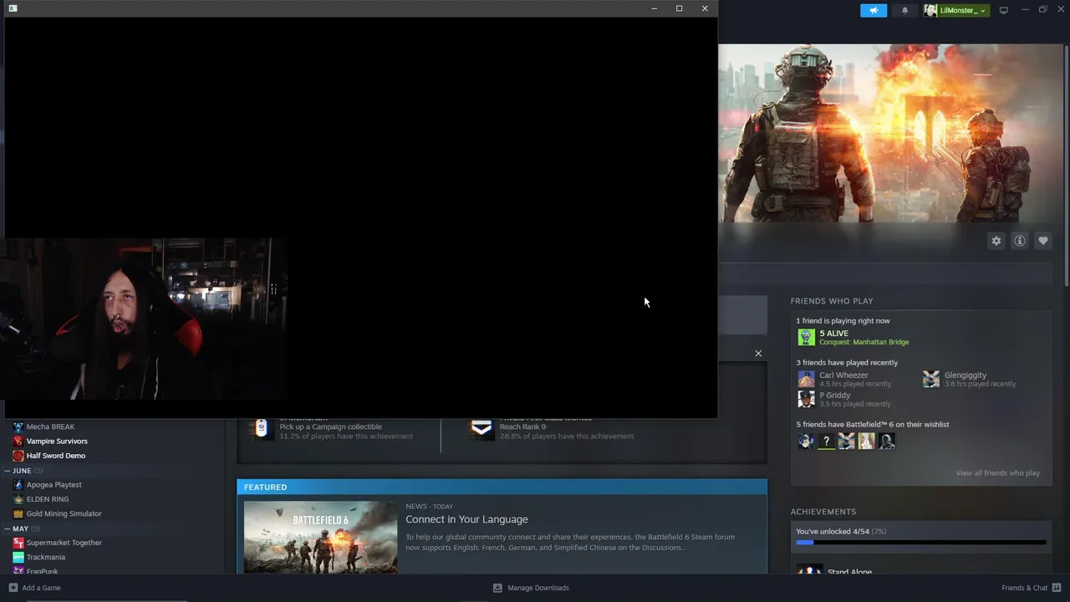Open first wishlist friend avatar

pos(806,441)
